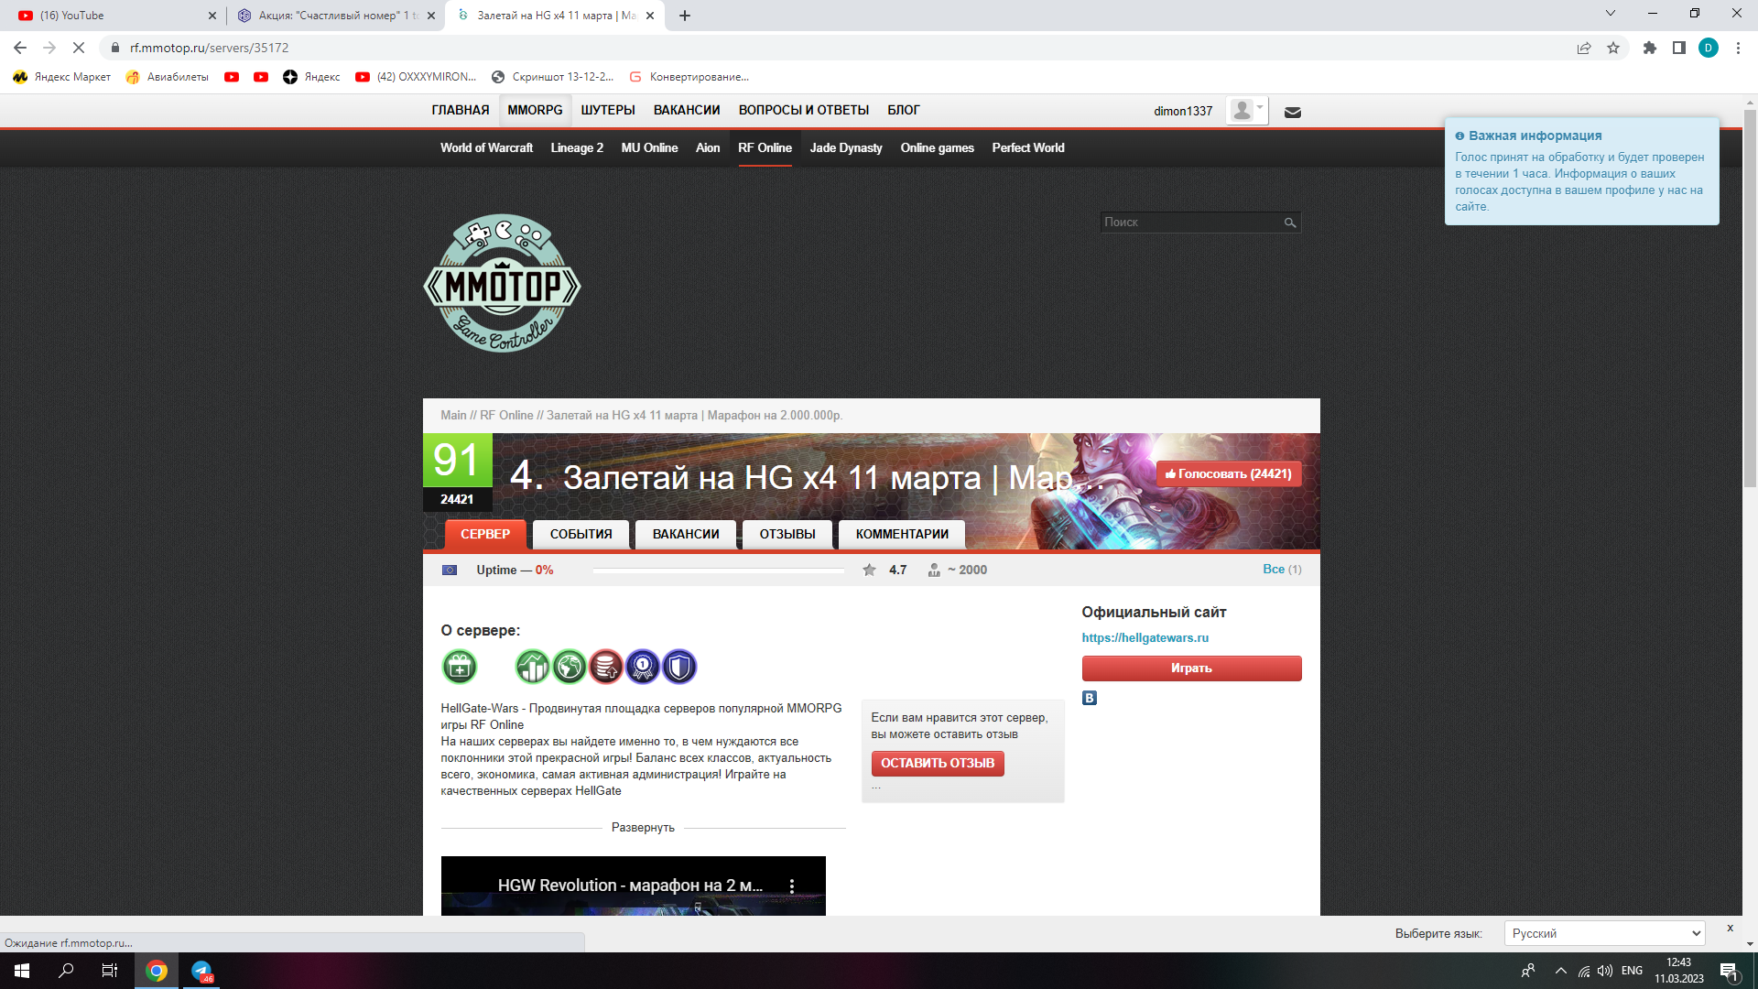1758x989 pixels.
Task: Open Яндекс Маркет bookmark
Action: coord(62,77)
